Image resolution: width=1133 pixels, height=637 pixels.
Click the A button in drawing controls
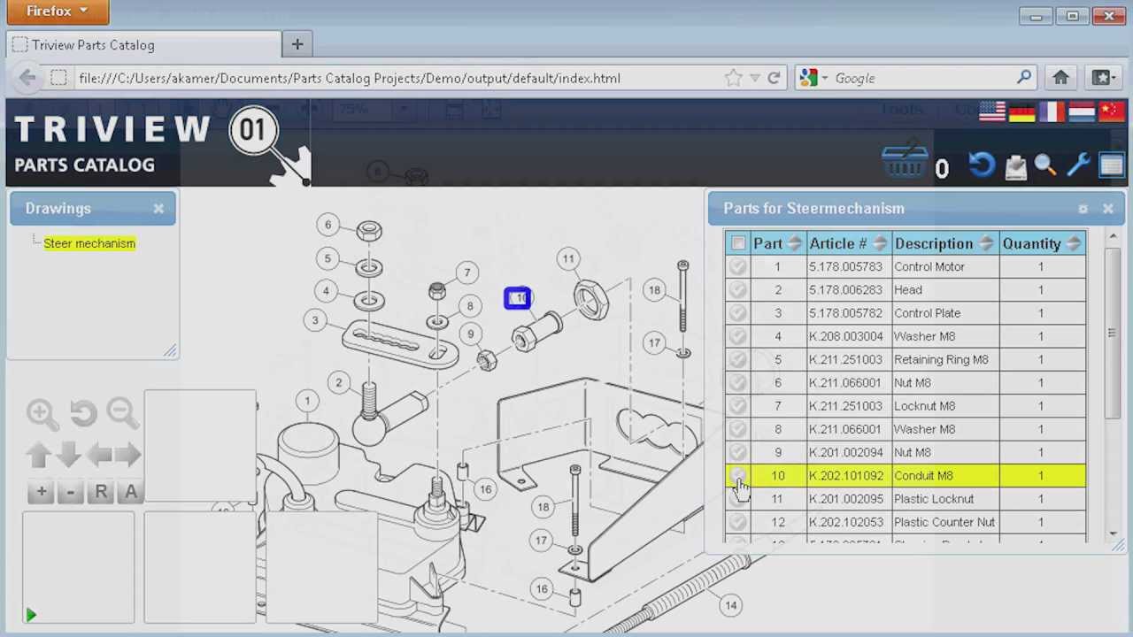pos(131,492)
